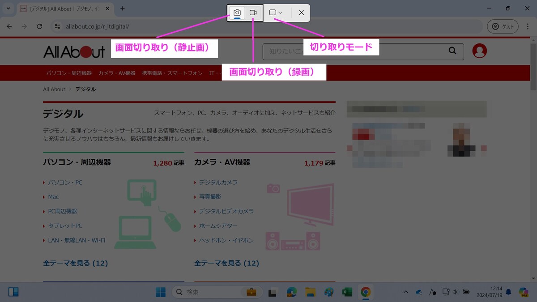This screenshot has width=537, height=302.
Task: View all themes under カメラ・AV機器
Action: tap(227, 263)
